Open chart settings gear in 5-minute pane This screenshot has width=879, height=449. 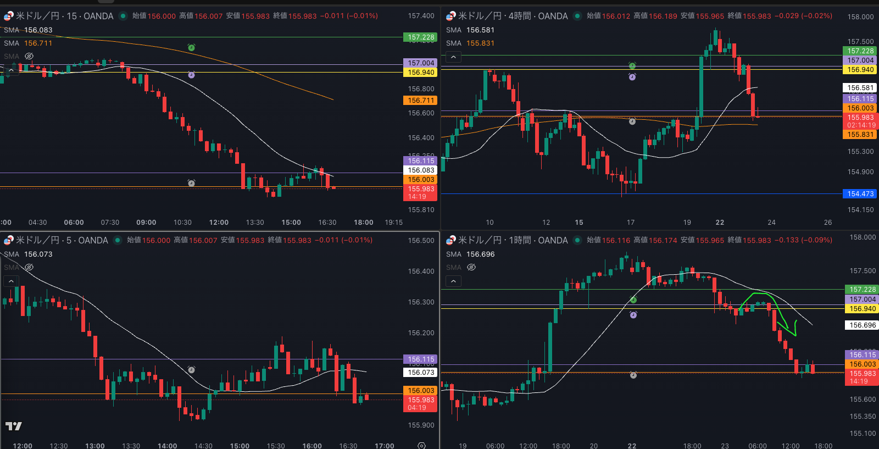click(x=421, y=445)
